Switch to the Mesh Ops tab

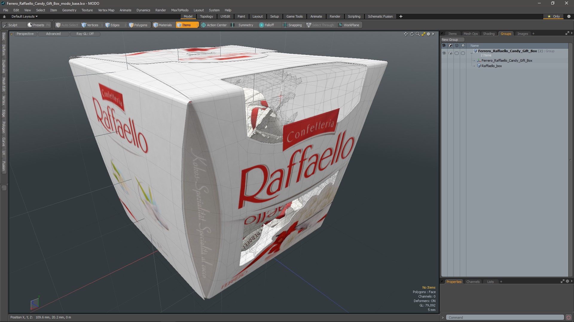[x=471, y=34]
